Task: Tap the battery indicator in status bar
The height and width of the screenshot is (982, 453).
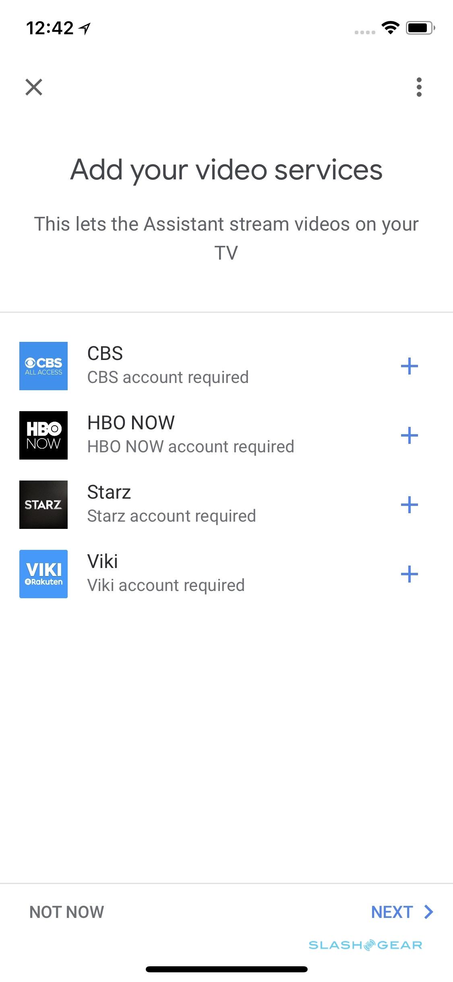Action: point(420,28)
